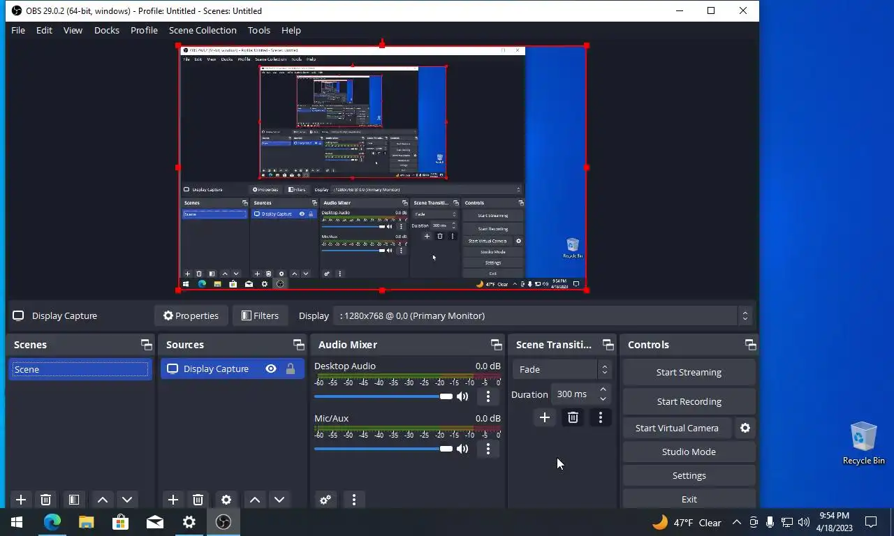Viewport: 894px width, 536px height.
Task: Open Help menu
Action: [291, 30]
